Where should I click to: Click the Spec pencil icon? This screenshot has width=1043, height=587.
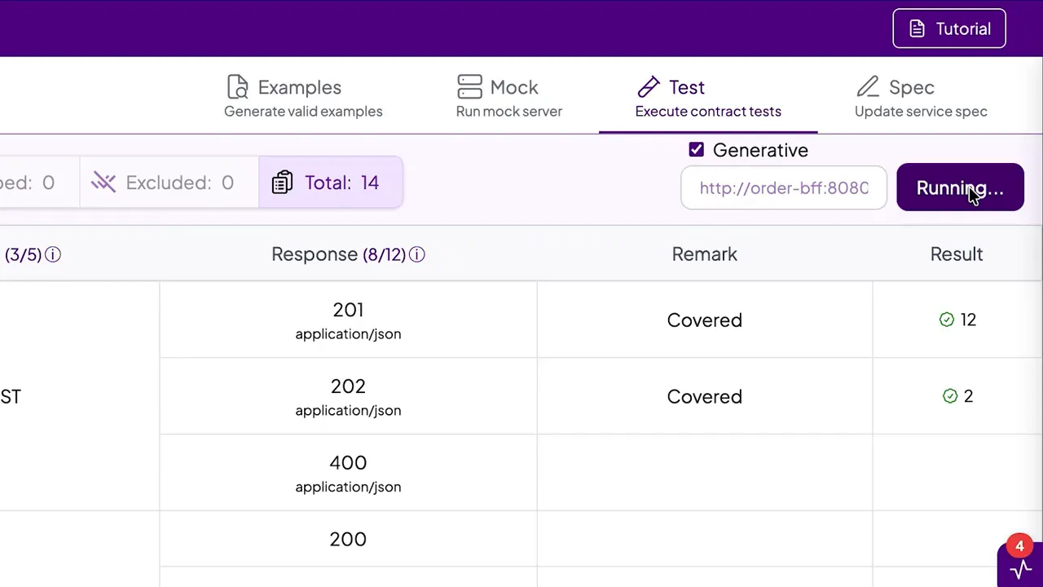pyautogui.click(x=869, y=86)
